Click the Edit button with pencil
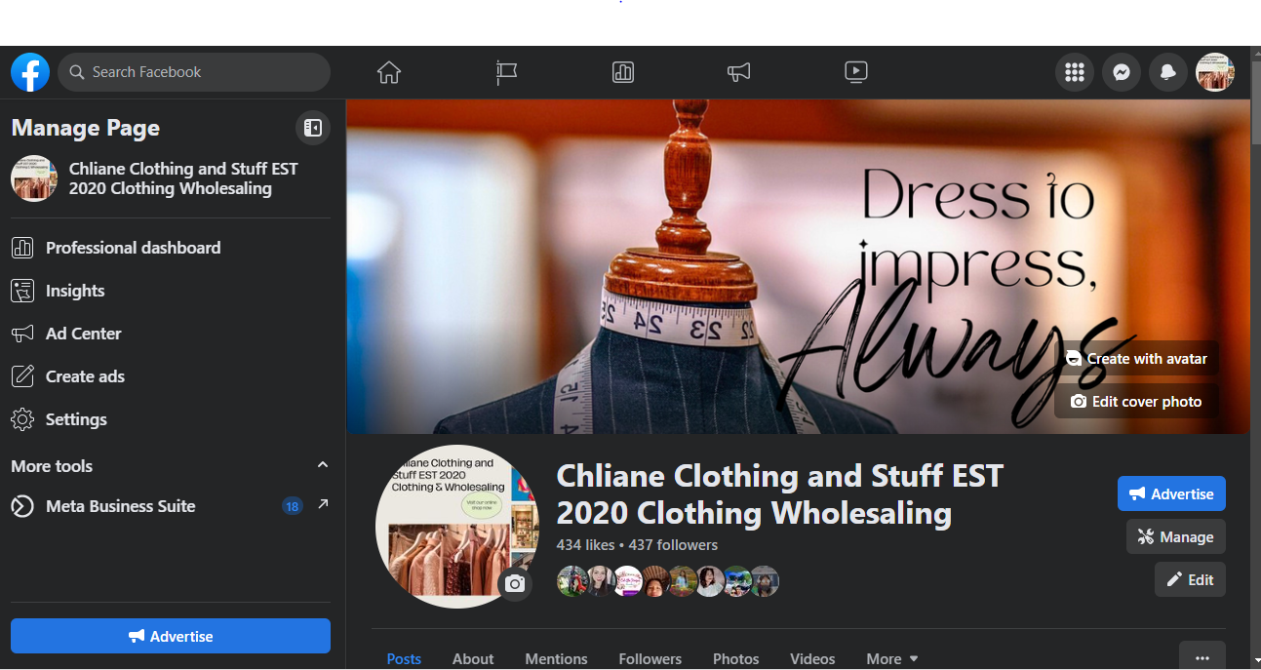The width and height of the screenshot is (1261, 670). point(1190,579)
